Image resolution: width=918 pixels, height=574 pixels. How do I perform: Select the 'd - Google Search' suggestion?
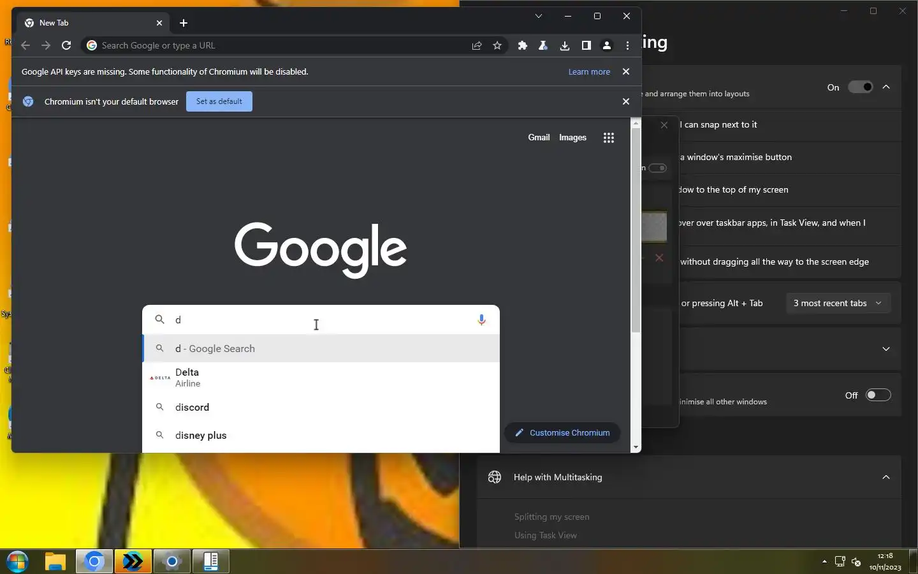pyautogui.click(x=321, y=348)
